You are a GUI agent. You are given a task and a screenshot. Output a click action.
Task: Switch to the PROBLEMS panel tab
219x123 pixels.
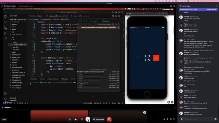[33, 79]
